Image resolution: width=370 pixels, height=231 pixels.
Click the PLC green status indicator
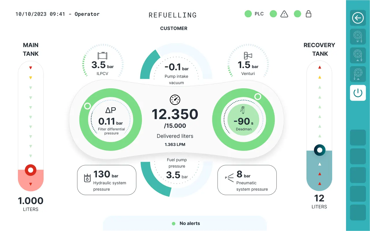point(248,14)
